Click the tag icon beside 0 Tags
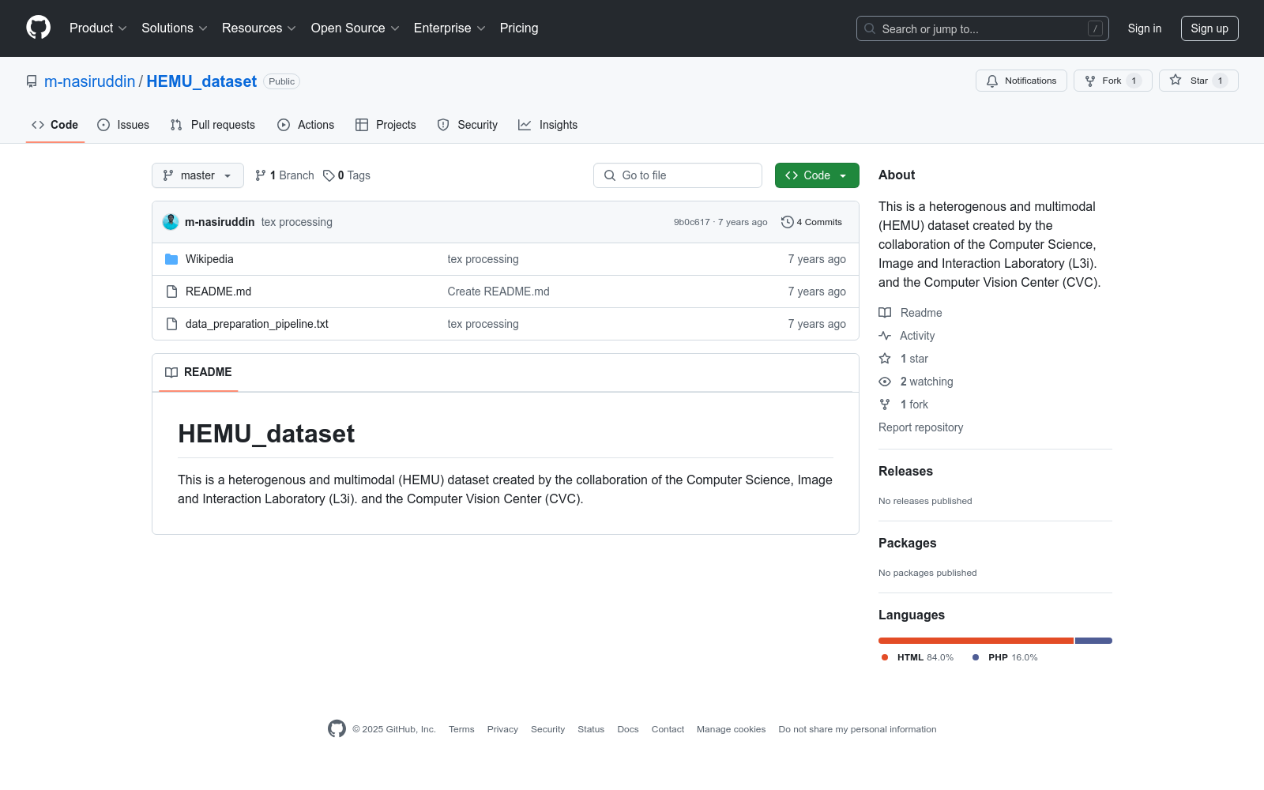The height and width of the screenshot is (790, 1264). pyautogui.click(x=329, y=175)
